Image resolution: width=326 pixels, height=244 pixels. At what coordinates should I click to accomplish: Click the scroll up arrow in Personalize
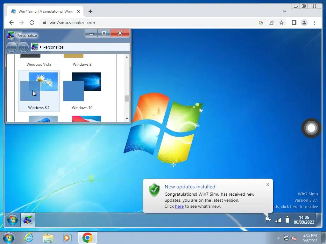point(127,57)
